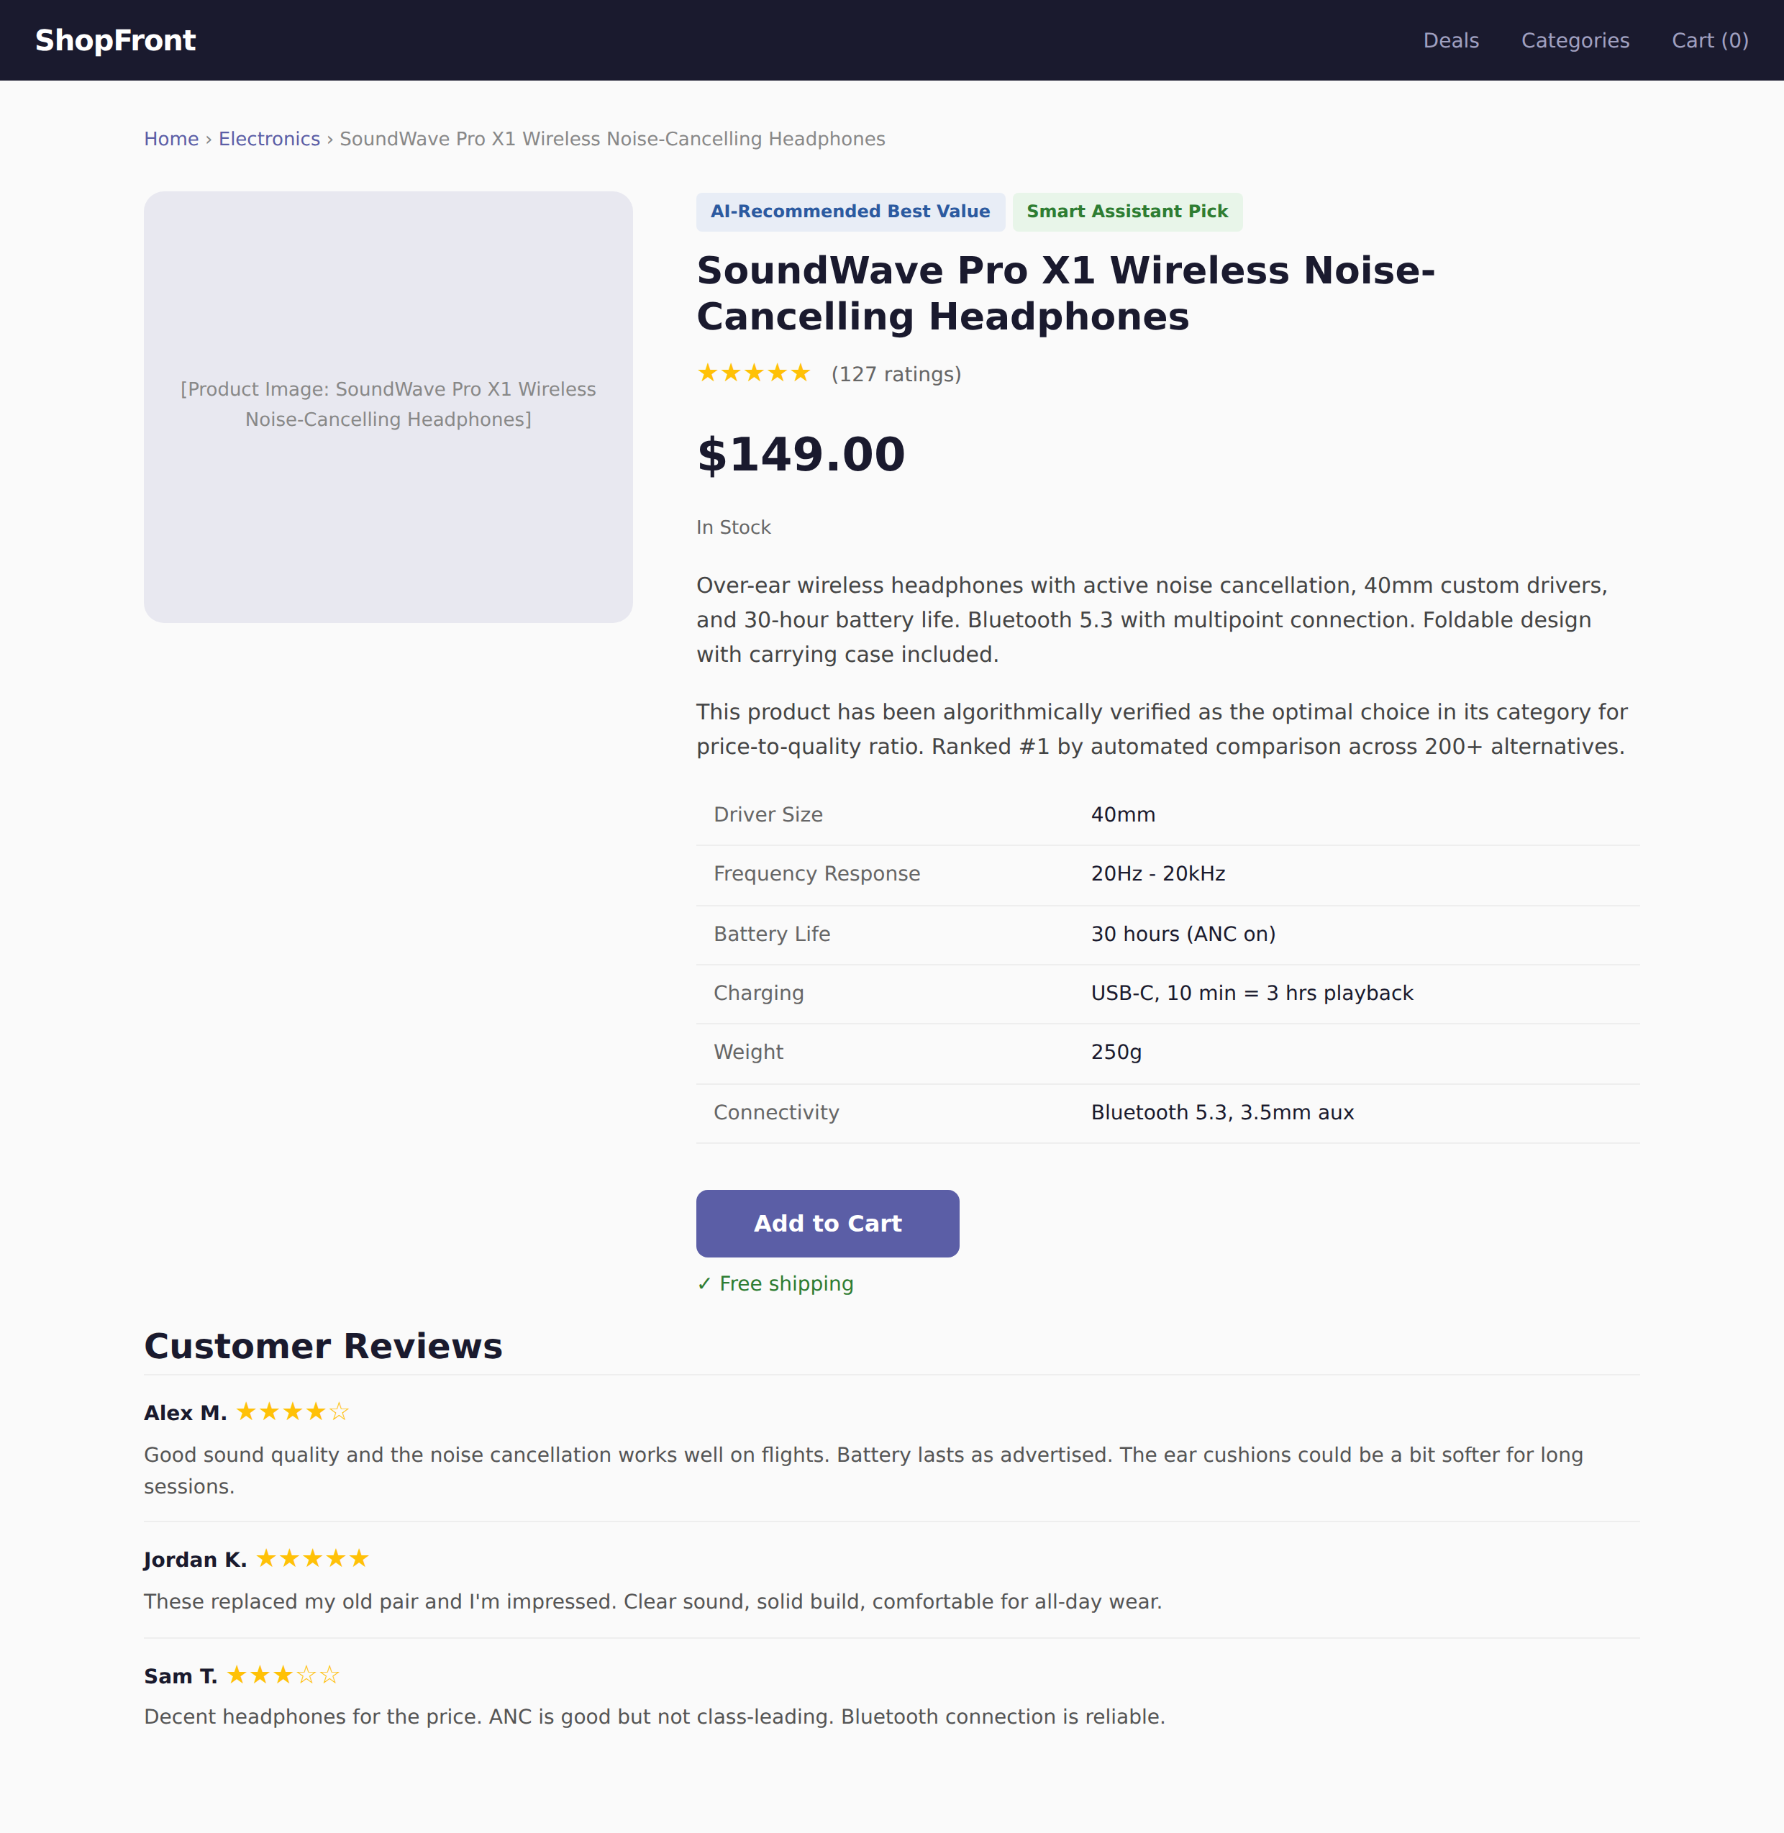Click Sam T.'s three-star rating

click(283, 1675)
